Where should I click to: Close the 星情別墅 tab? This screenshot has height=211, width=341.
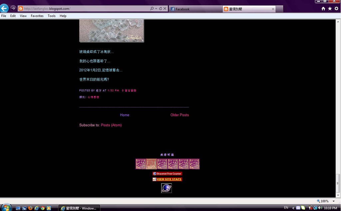(x=273, y=9)
